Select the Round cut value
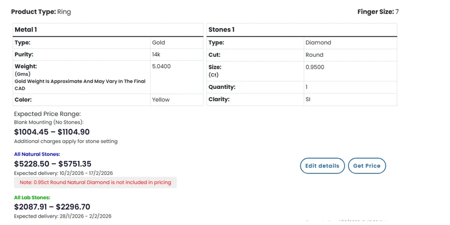Screen dimensions: 450x225 (314, 55)
